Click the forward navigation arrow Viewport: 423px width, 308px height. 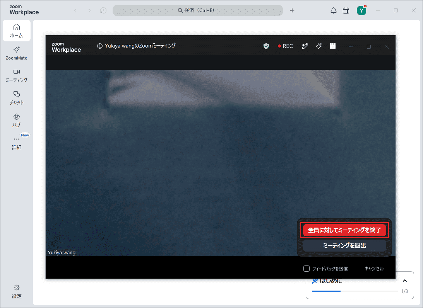pyautogui.click(x=89, y=10)
